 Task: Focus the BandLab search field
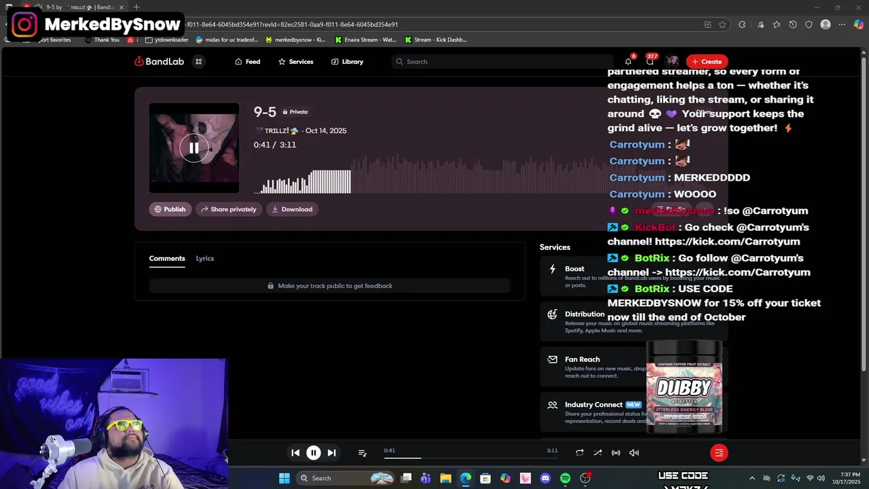[502, 62]
